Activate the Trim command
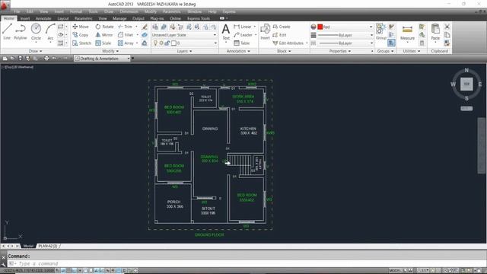Viewport: 487px width, 274px height. pos(125,27)
